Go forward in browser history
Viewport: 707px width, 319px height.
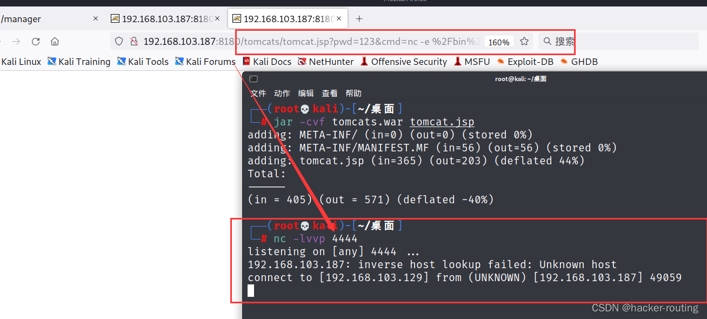(x=16, y=42)
